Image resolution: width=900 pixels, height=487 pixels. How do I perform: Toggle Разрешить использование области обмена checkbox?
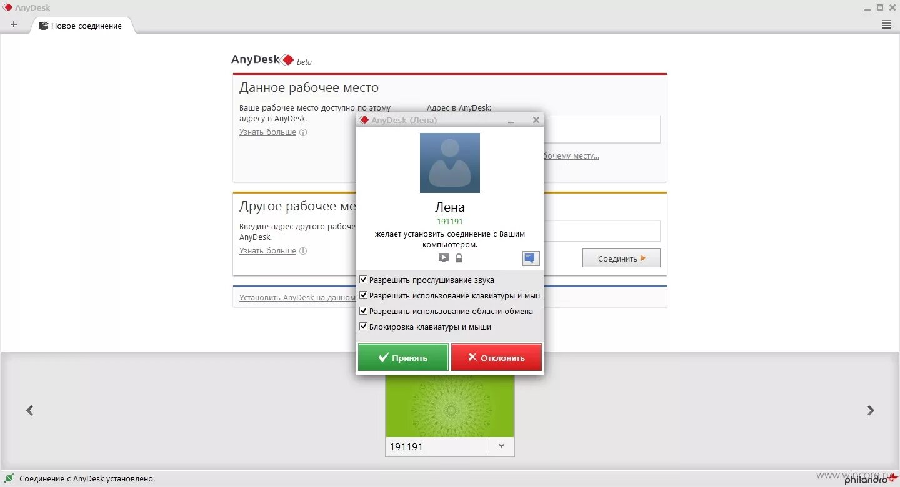click(364, 311)
